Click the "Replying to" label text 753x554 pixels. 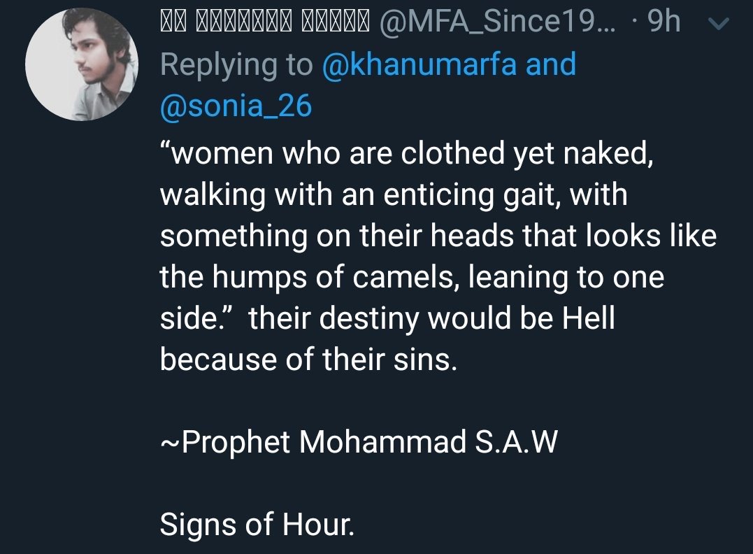pyautogui.click(x=236, y=65)
